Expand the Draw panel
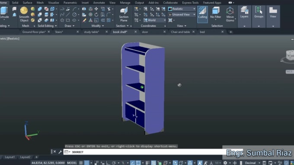Screen dimensions: 294x165 click(x=69, y=26)
